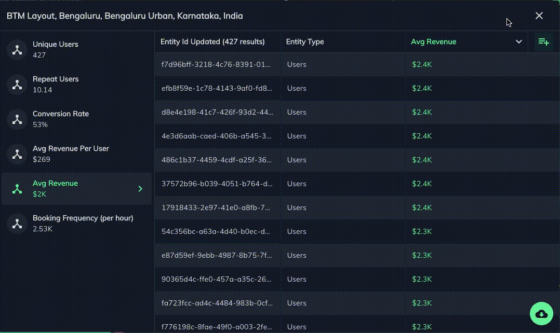Click the Entity Id Updated column header

tap(212, 42)
